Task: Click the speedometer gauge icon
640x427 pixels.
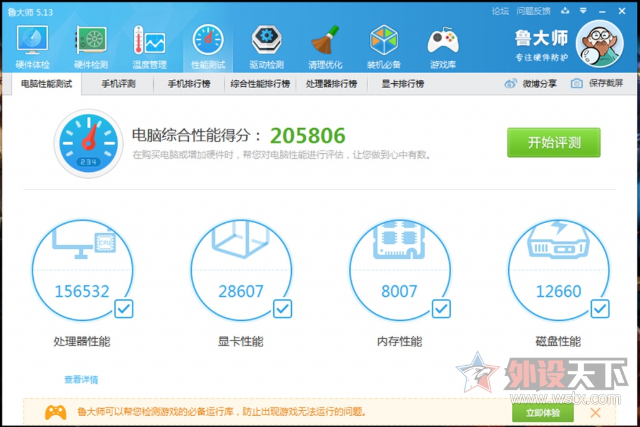Action: (x=89, y=143)
